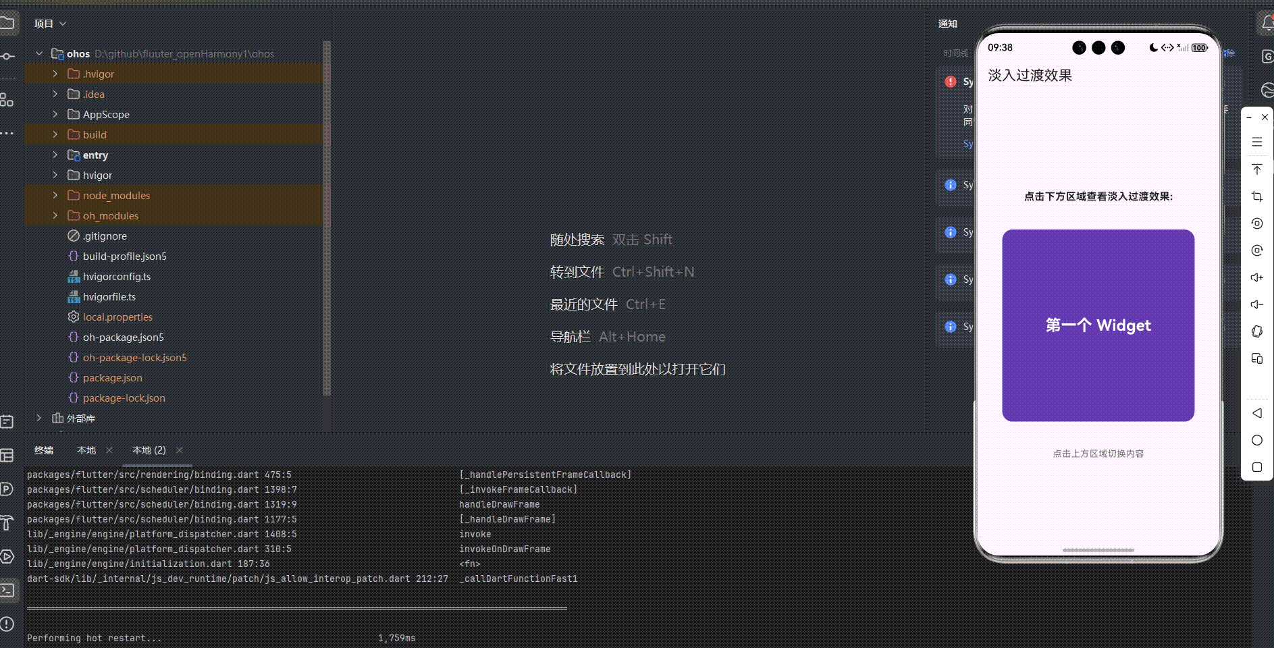Take a screenshot with the crop icon
Image resolution: width=1274 pixels, height=648 pixels.
click(x=1256, y=196)
